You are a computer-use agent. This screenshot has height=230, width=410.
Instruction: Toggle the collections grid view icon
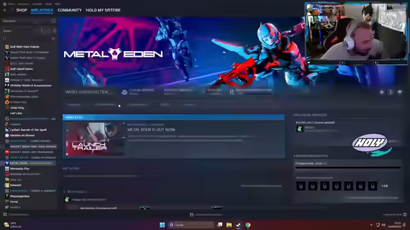[54, 21]
